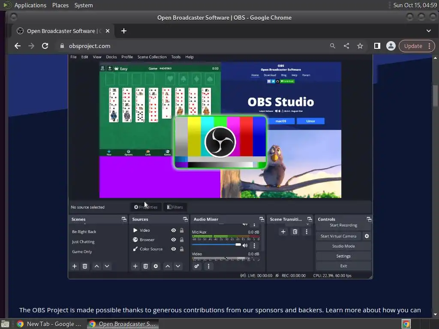Toggle visibility eye of Color Source
439x329 pixels.
click(174, 249)
